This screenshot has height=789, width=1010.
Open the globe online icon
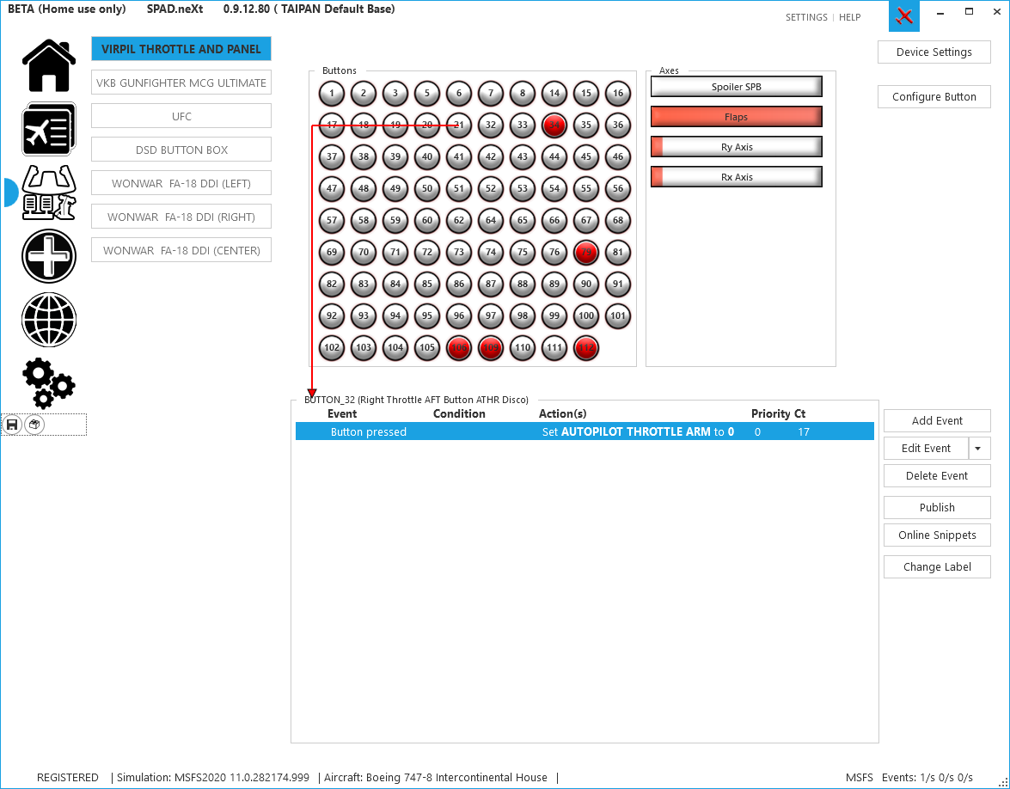(x=49, y=319)
